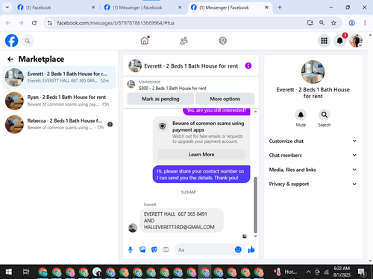
Task: Click the browser address bar URL
Action: pos(116,23)
